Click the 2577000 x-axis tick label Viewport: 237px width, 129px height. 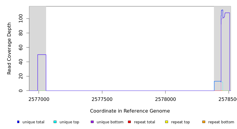pos(39,99)
